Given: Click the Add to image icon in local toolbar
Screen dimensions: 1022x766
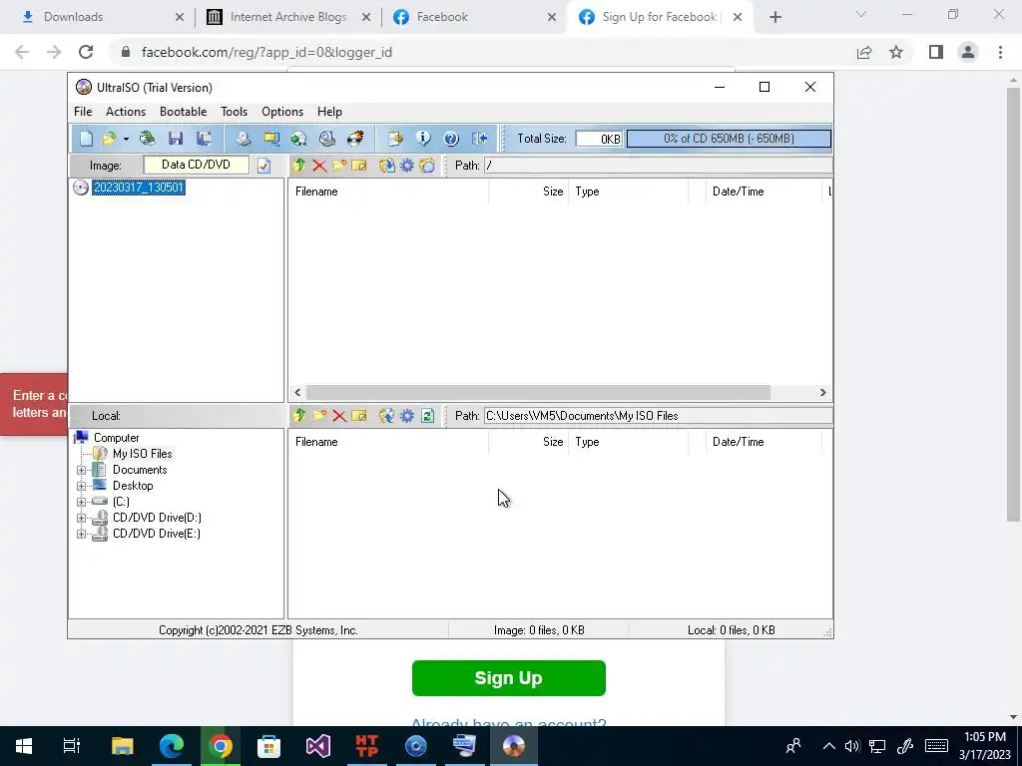Looking at the screenshot, I should (x=387, y=416).
